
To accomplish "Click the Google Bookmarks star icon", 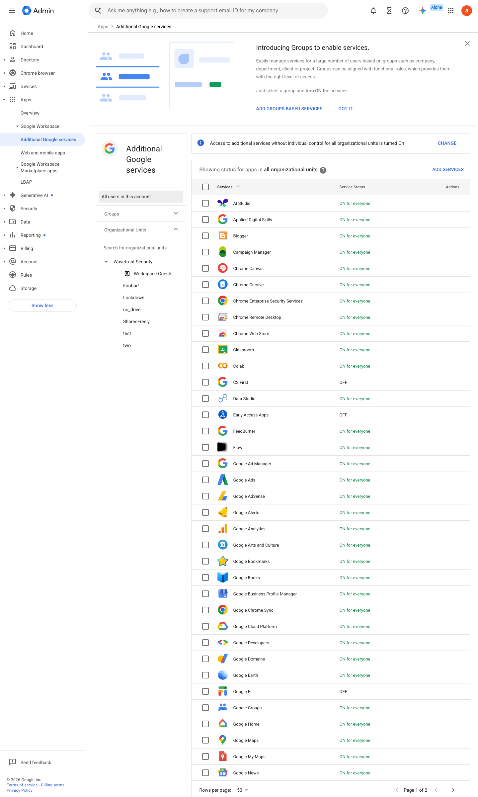I will (223, 561).
